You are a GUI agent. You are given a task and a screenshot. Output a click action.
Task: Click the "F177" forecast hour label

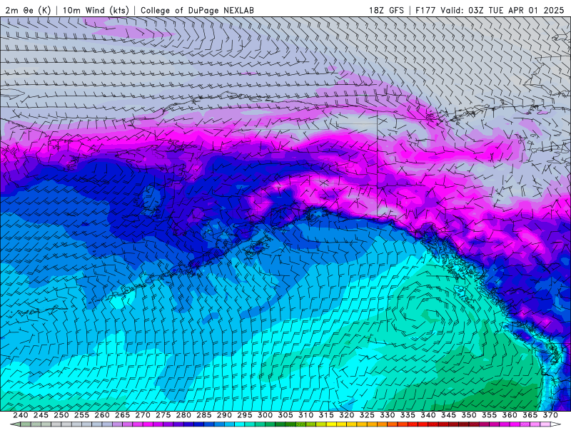[x=425, y=10]
